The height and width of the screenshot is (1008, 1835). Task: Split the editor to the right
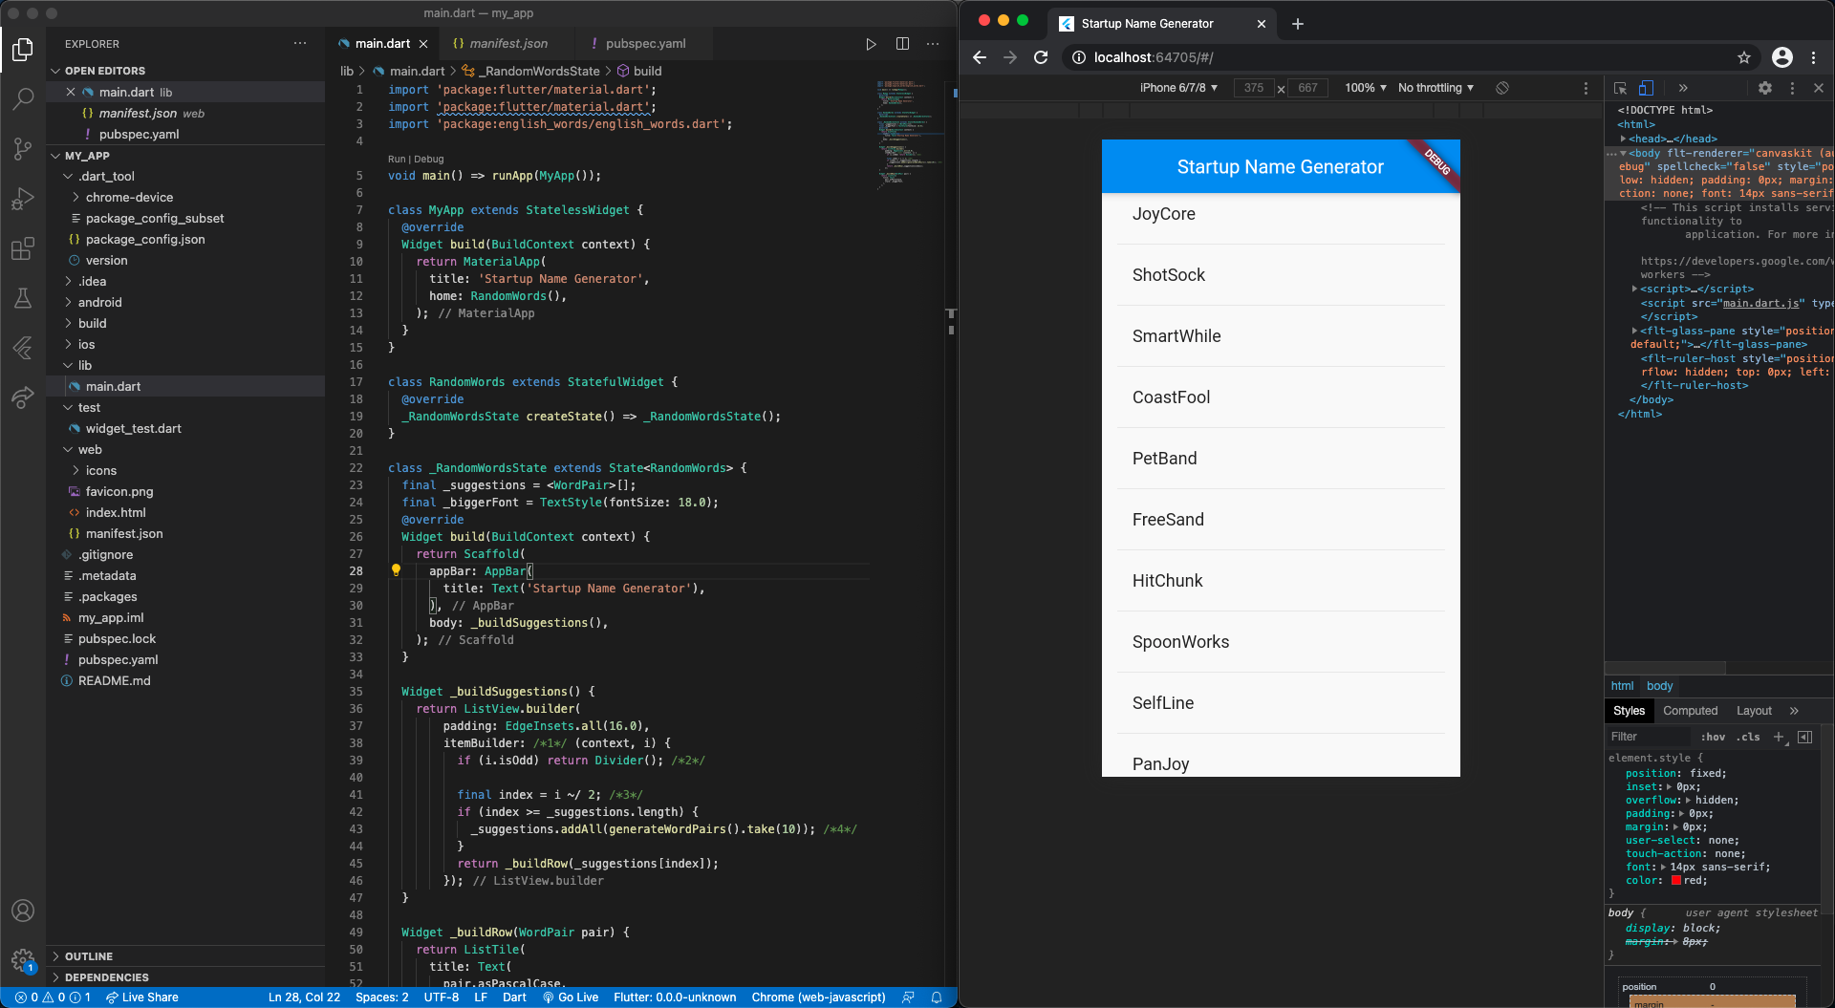pos(902,44)
